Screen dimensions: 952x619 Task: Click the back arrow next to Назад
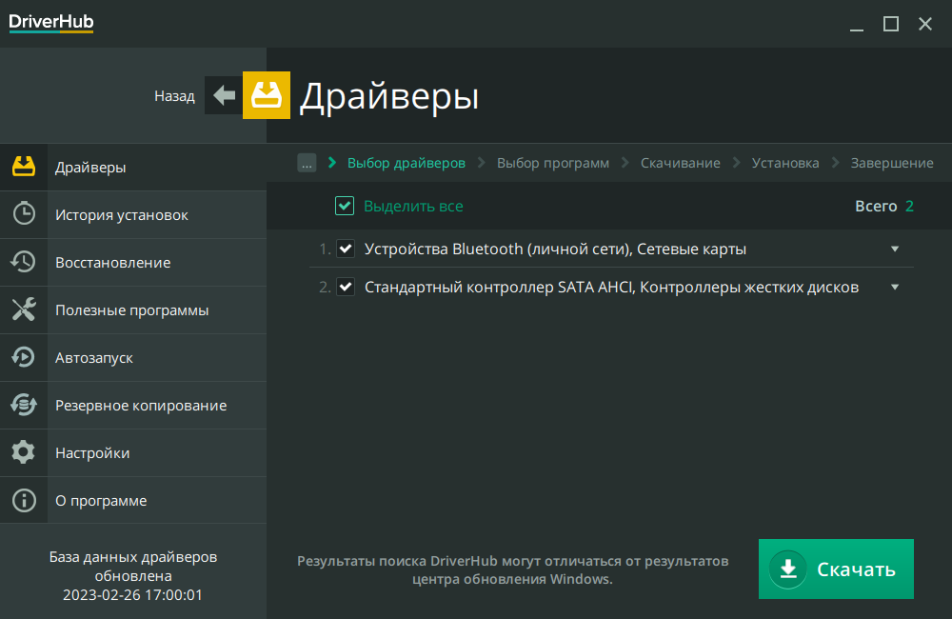pyautogui.click(x=224, y=95)
